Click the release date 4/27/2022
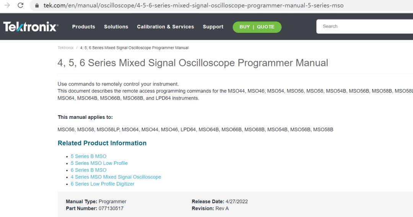This screenshot has height=217, width=413. coord(237,202)
